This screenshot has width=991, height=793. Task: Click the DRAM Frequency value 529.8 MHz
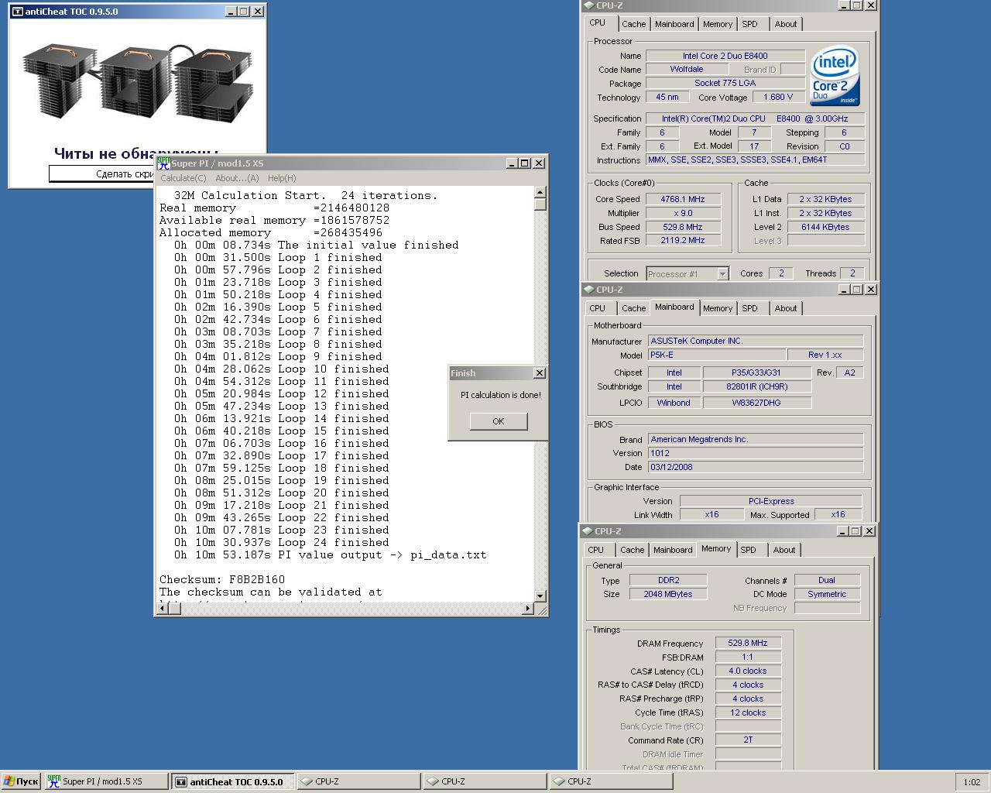click(748, 643)
